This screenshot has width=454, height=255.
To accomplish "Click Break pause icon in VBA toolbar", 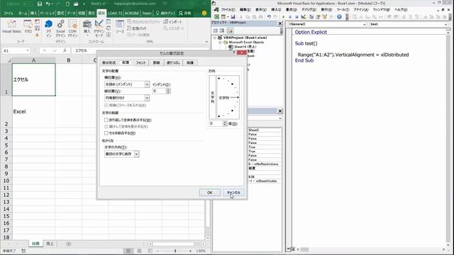I will [x=290, y=17].
